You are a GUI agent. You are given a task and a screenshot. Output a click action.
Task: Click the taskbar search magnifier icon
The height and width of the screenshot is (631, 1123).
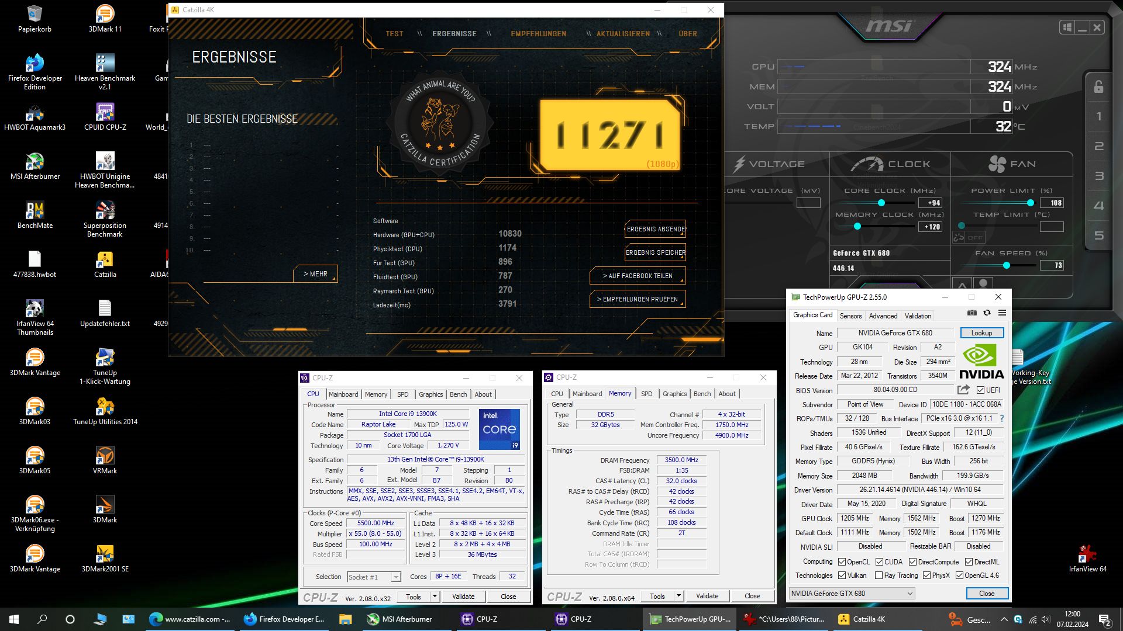click(x=42, y=619)
